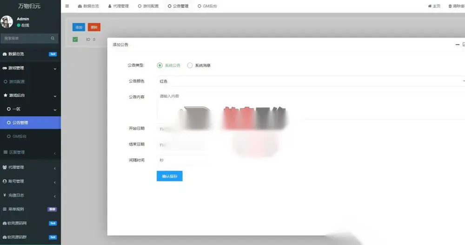
Task: Click the 开始日期 date field
Action: tap(181, 129)
